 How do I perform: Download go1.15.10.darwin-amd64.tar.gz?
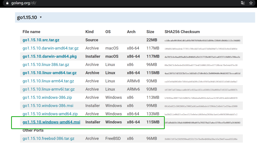51,48
